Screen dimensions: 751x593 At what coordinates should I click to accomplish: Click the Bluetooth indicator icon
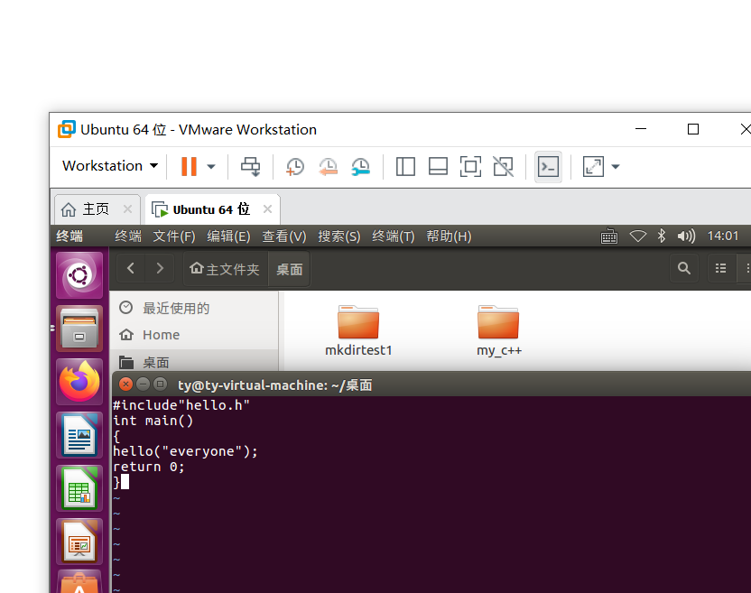662,236
